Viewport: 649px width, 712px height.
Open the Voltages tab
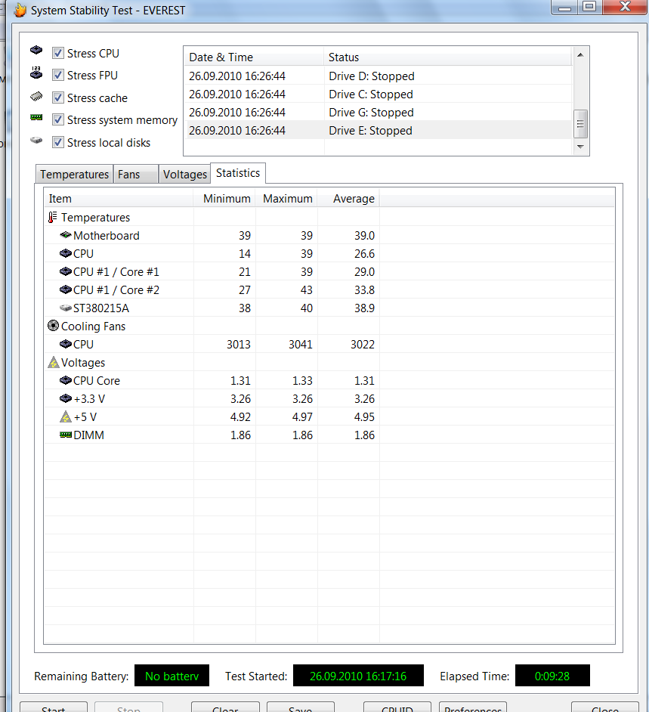click(x=184, y=175)
